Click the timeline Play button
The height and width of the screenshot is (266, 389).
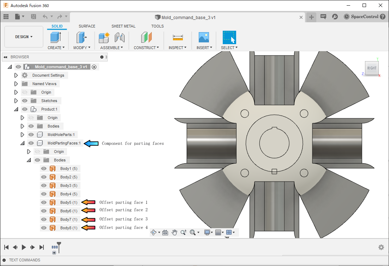pyautogui.click(x=24, y=247)
